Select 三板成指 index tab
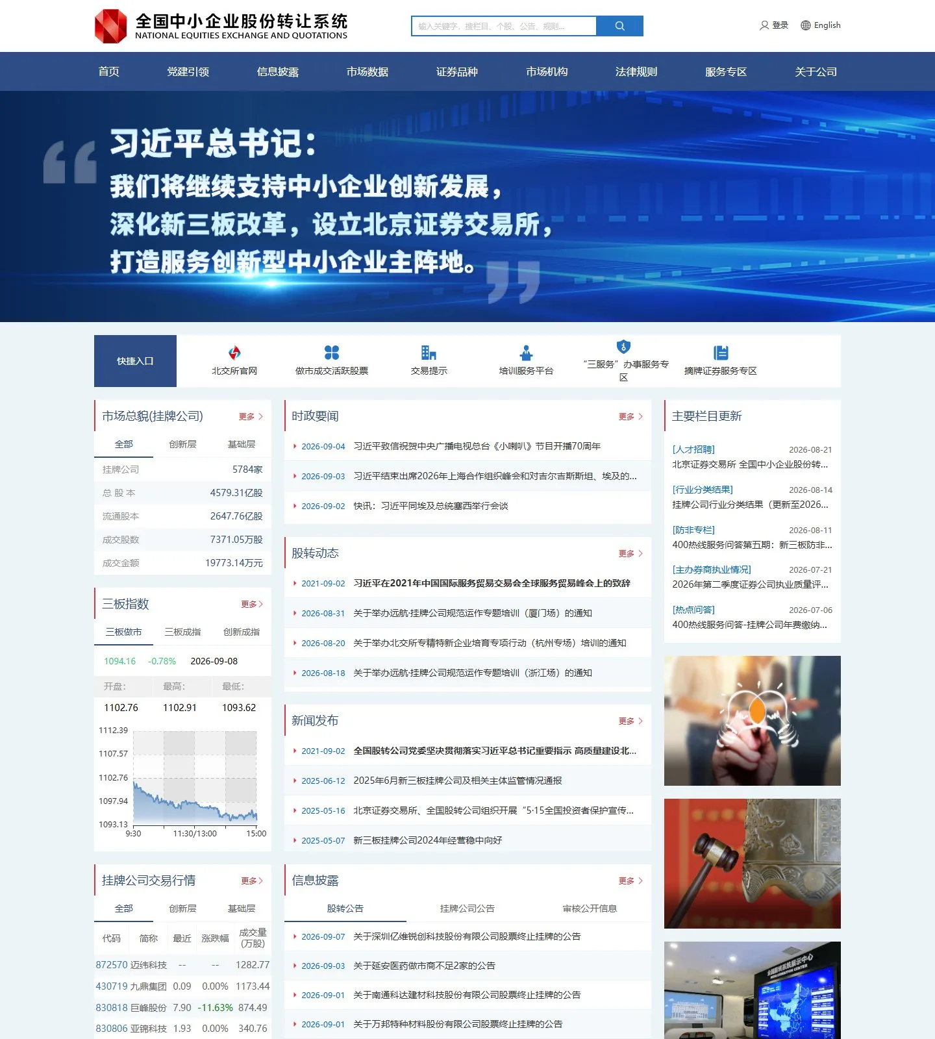 pyautogui.click(x=182, y=632)
